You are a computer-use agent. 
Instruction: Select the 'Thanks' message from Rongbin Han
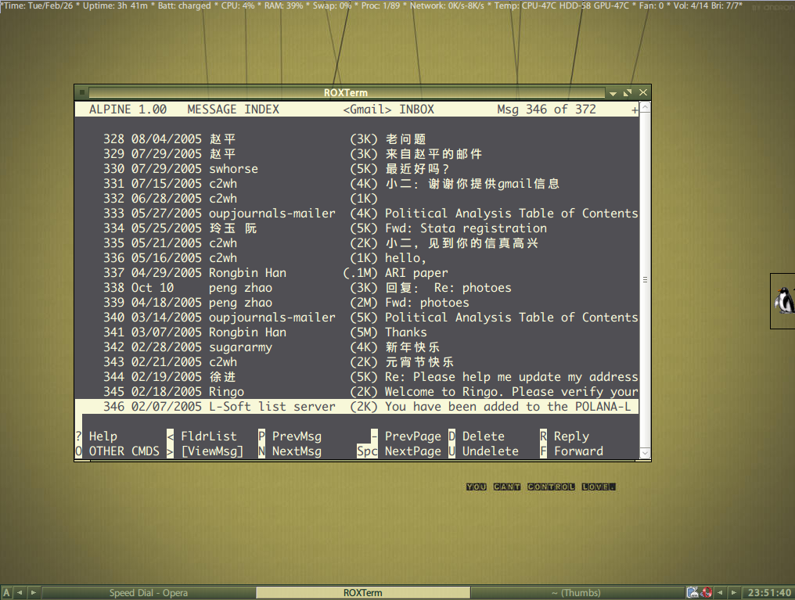point(357,332)
